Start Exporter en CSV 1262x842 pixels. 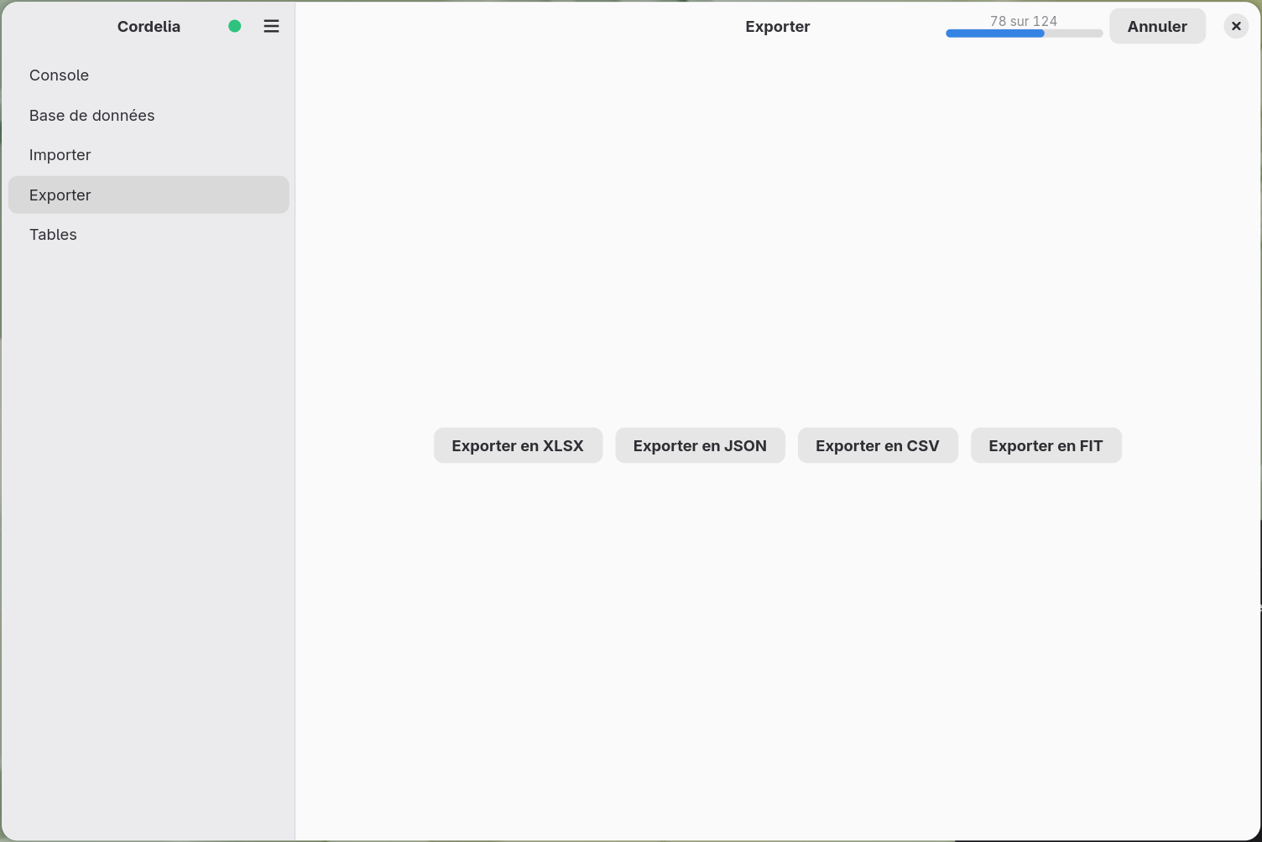tap(878, 445)
